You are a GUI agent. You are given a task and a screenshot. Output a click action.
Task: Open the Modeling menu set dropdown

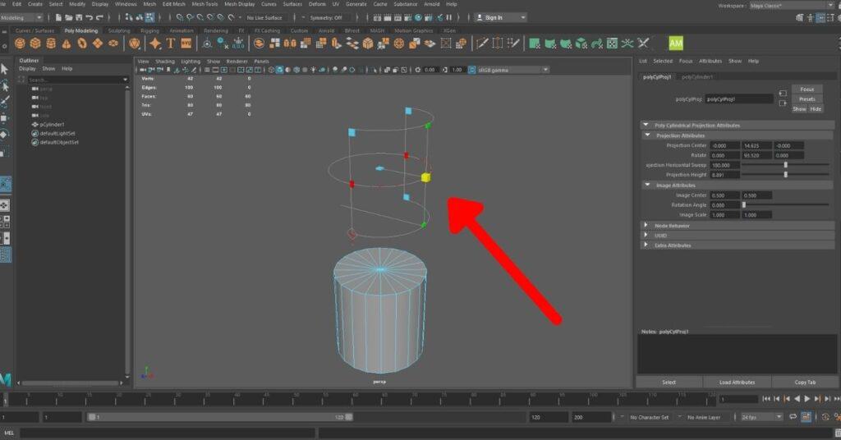point(22,17)
